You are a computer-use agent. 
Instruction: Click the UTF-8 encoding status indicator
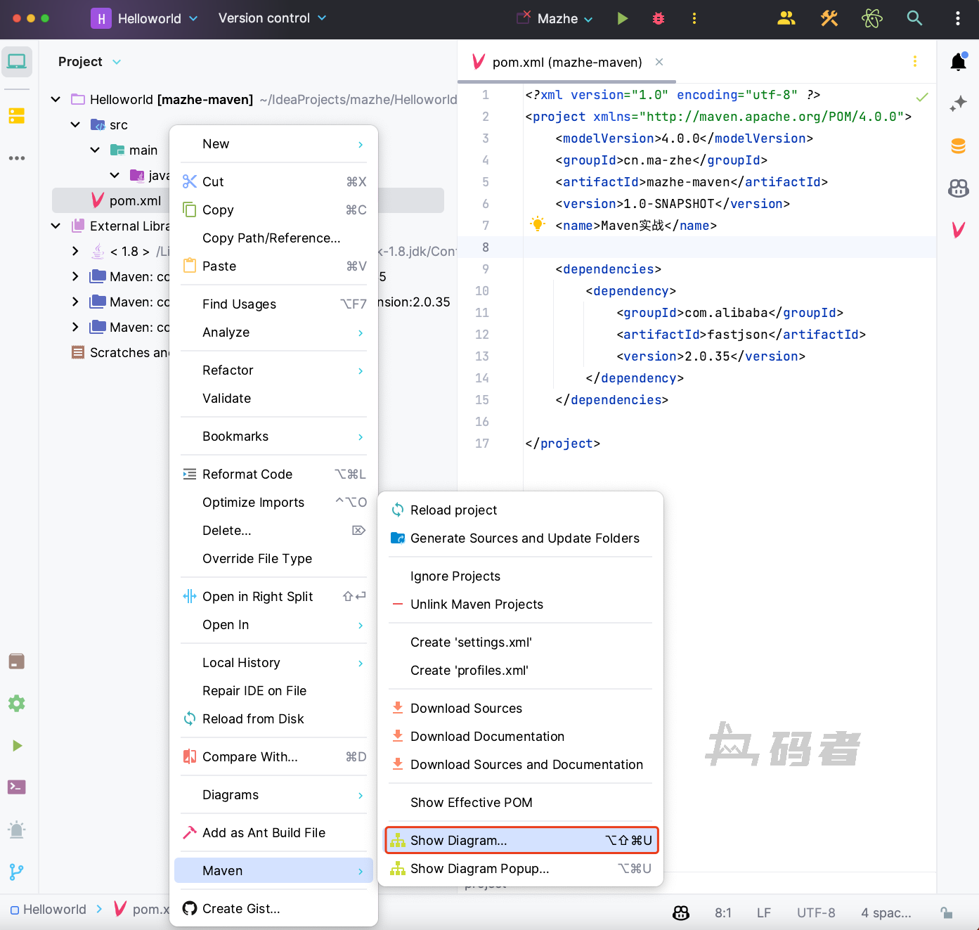click(816, 912)
